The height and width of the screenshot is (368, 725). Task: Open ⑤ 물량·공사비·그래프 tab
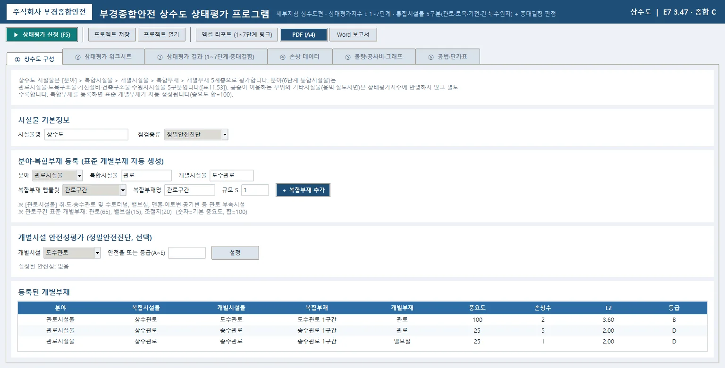click(374, 57)
